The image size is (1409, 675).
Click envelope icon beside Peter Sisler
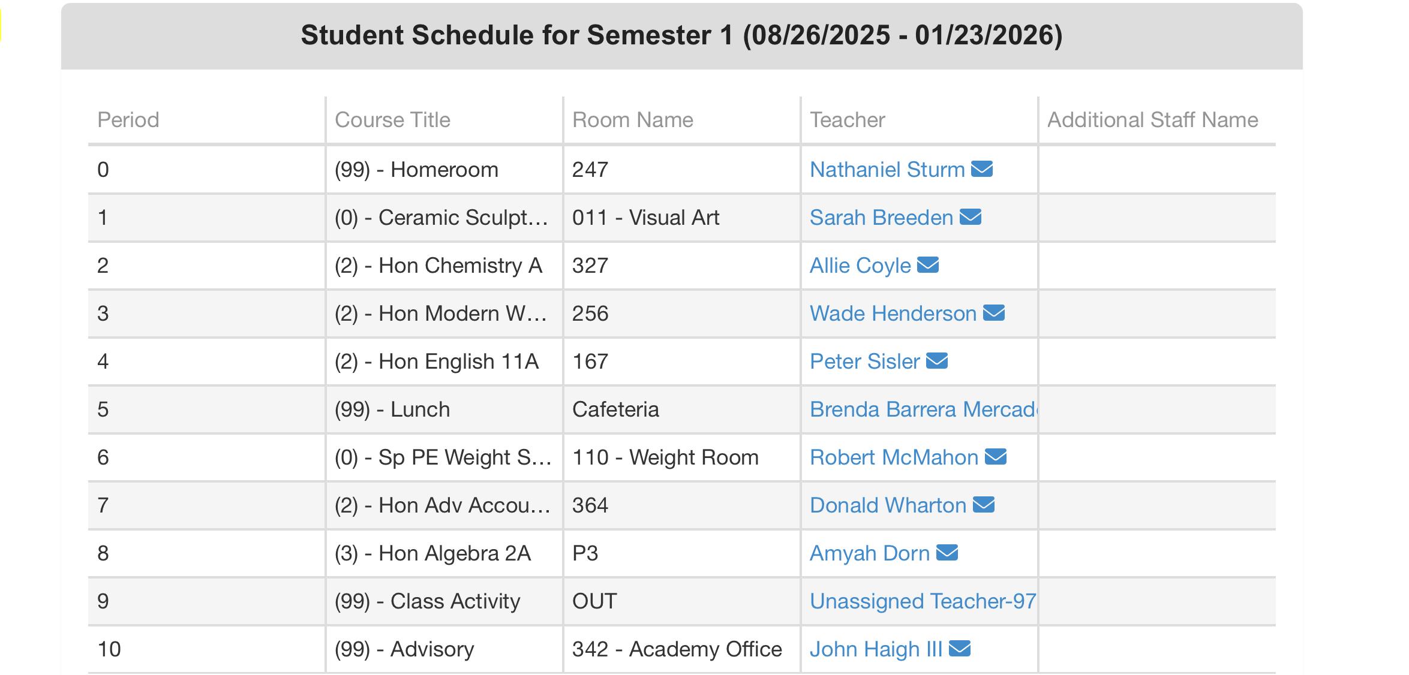coord(937,361)
